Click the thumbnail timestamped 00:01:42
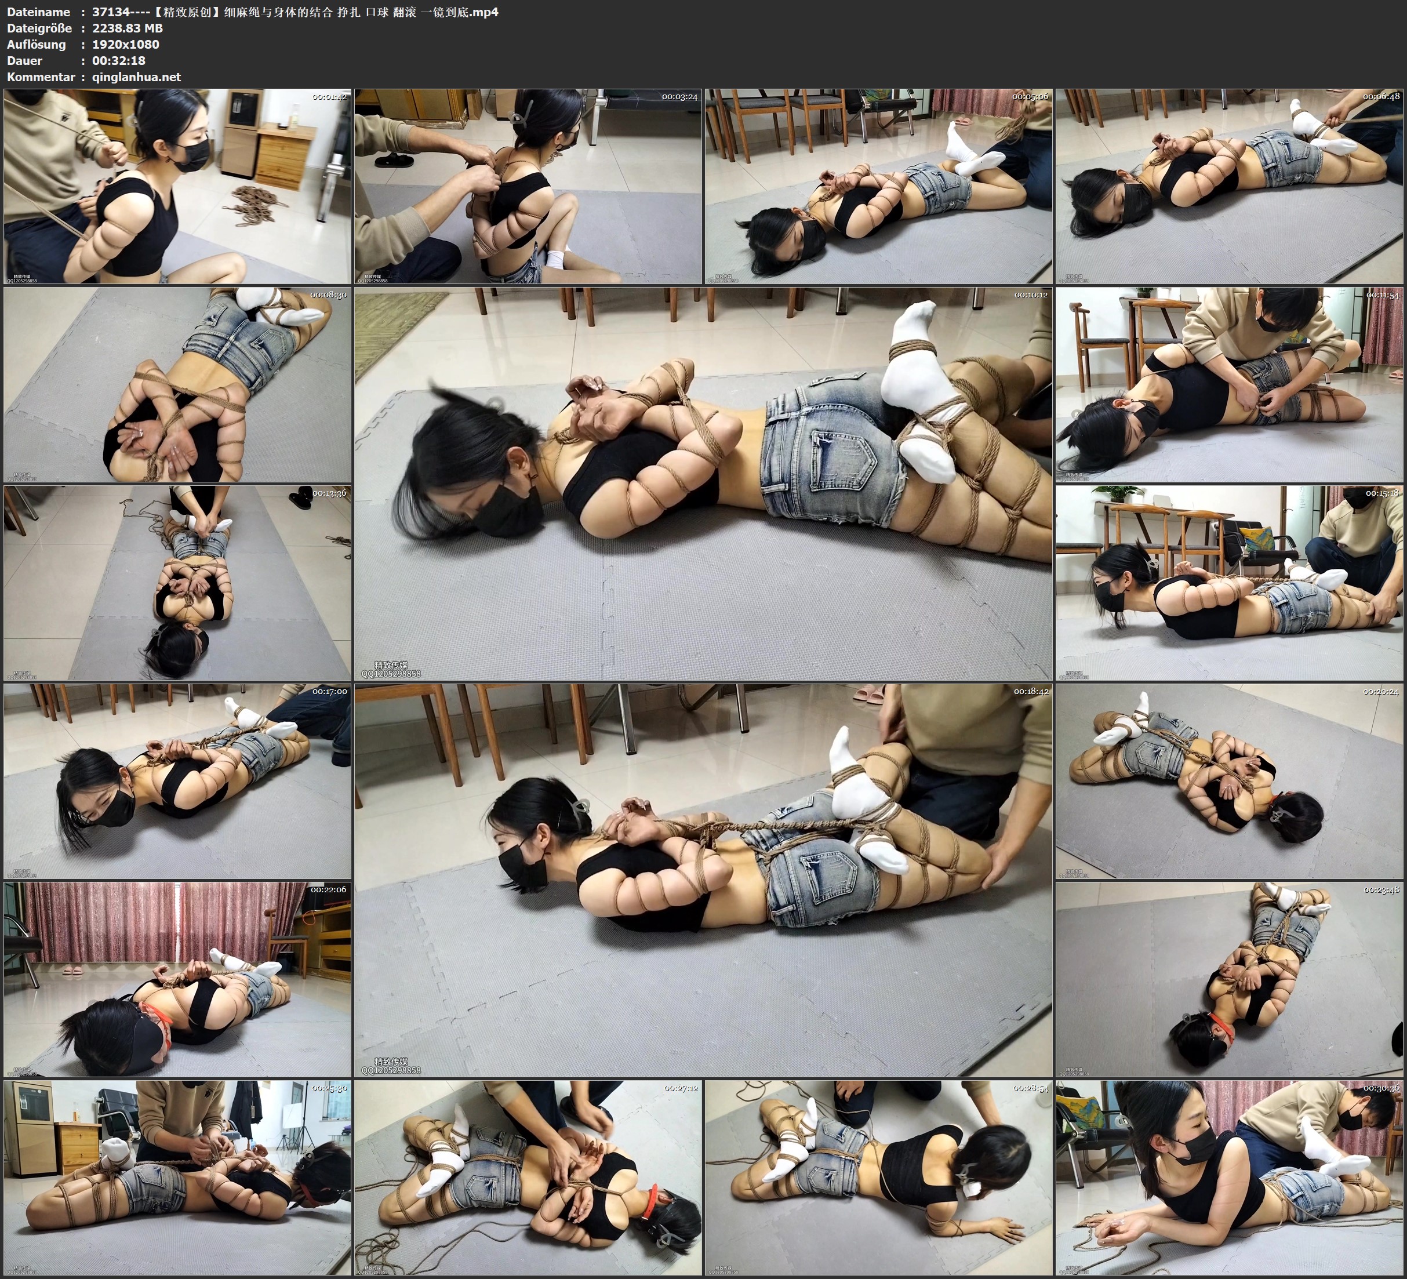1407x1279 pixels. (x=177, y=186)
